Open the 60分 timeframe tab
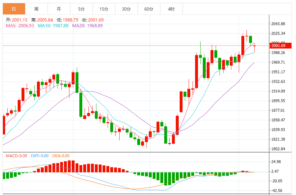Viewport: 296px width, 195px height. (x=149, y=9)
